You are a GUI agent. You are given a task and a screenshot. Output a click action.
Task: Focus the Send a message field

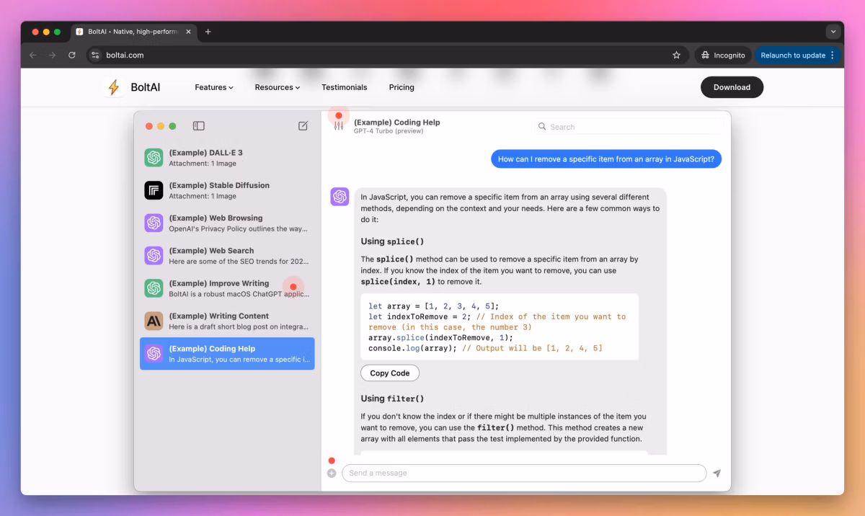pyautogui.click(x=524, y=473)
